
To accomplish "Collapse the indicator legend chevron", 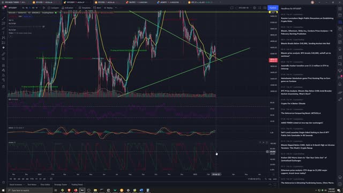I will pos(11,36).
